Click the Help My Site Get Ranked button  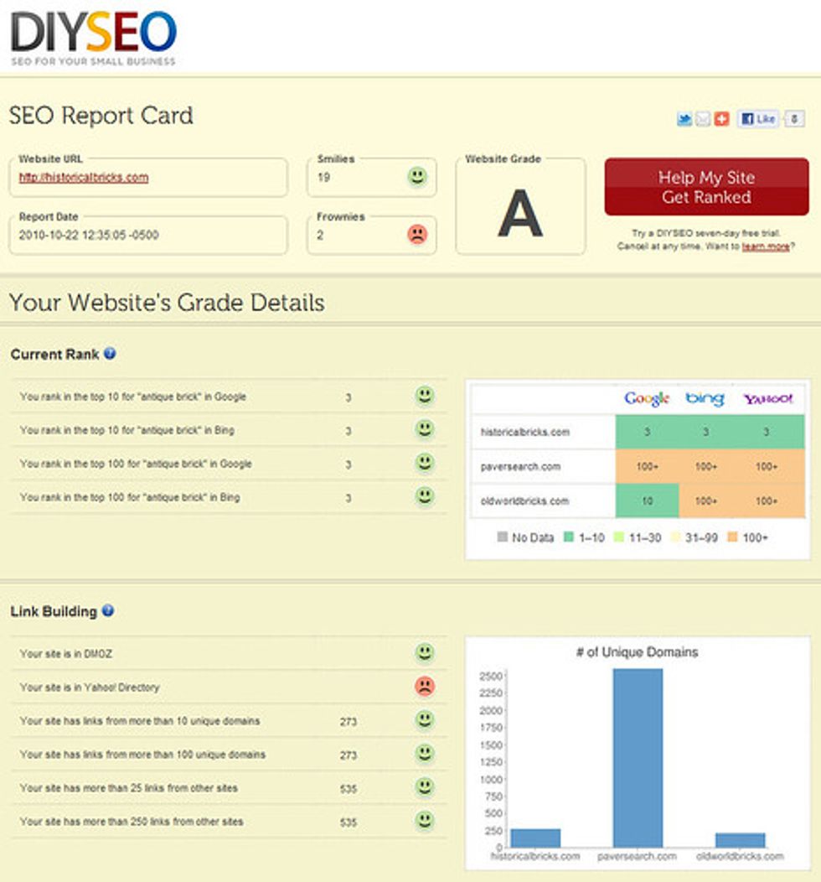coord(707,186)
